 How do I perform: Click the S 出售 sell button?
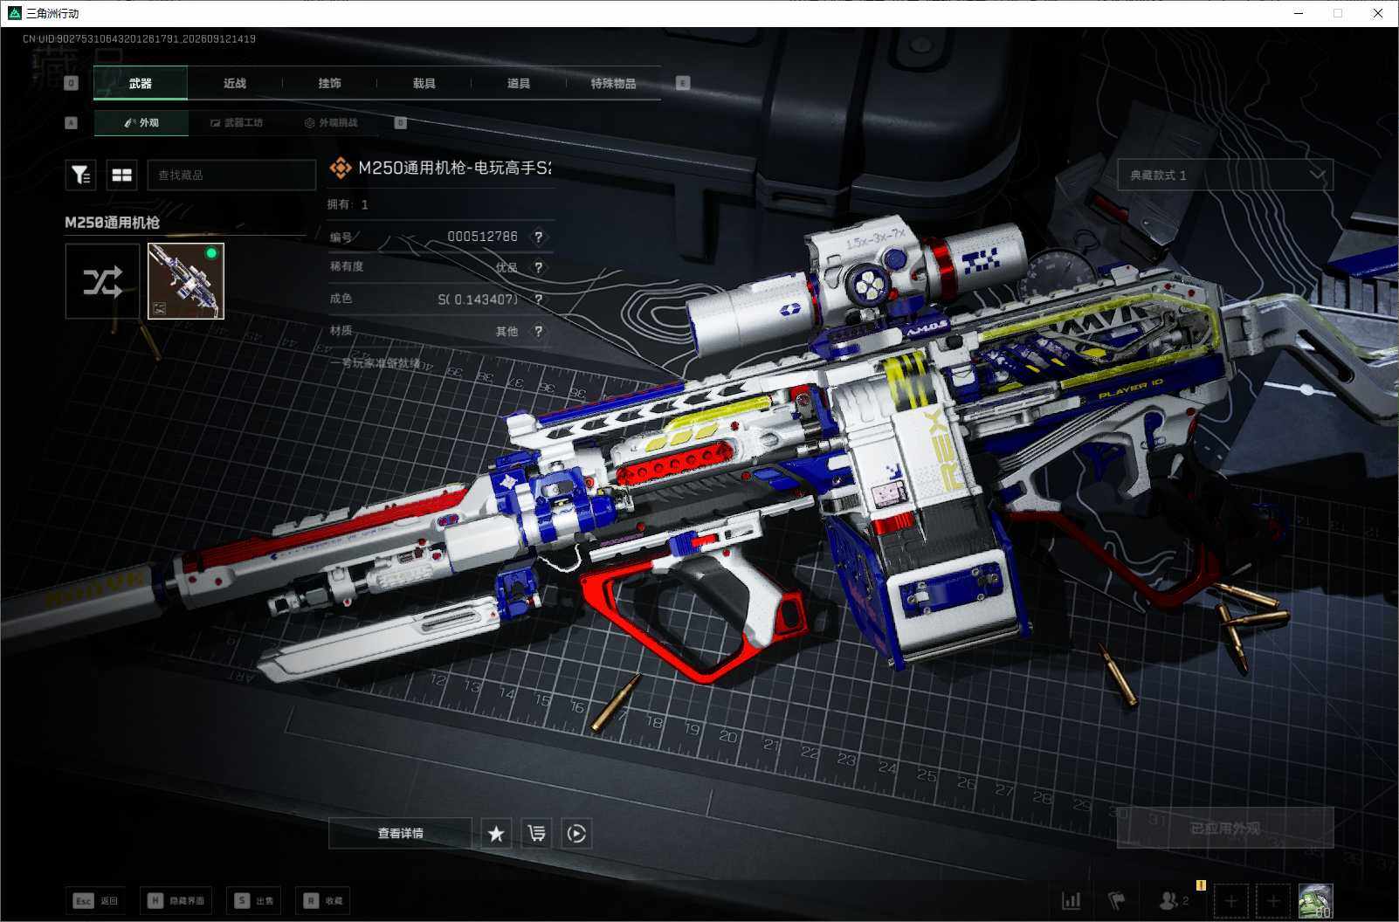tap(254, 900)
